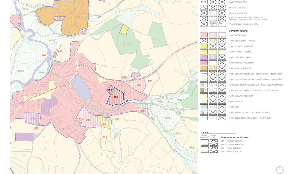Click the solid green swatch for Plochy lesní
296x174 pixels.
coord(204,107)
